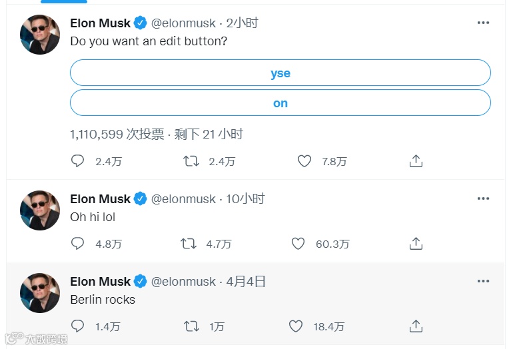Click the @elonmusk handle on "Berlin rocks" tweet
513x349 pixels.
[183, 282]
